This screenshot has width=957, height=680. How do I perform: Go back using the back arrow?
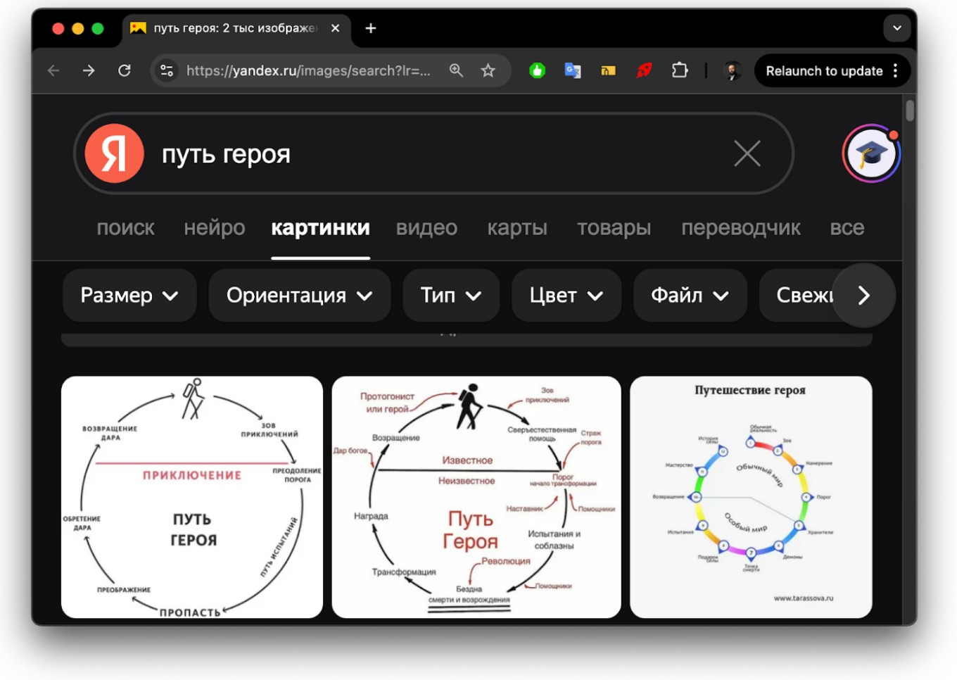tap(53, 70)
